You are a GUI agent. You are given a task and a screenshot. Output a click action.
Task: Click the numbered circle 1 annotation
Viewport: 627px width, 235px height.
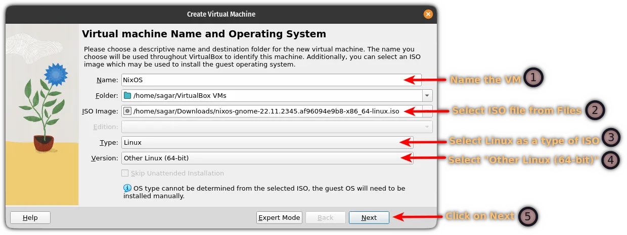[x=532, y=78]
